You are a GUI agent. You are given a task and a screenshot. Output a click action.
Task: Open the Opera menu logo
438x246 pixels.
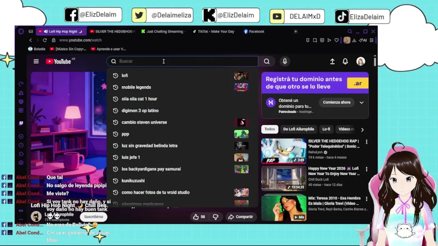tap(21, 31)
